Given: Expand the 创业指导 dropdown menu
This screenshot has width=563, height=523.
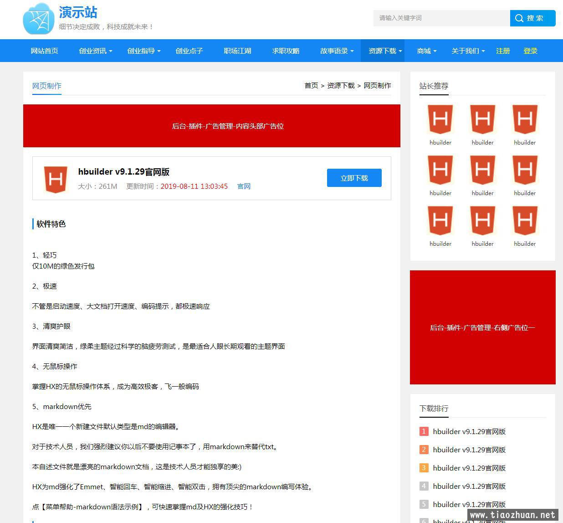Looking at the screenshot, I should point(143,51).
